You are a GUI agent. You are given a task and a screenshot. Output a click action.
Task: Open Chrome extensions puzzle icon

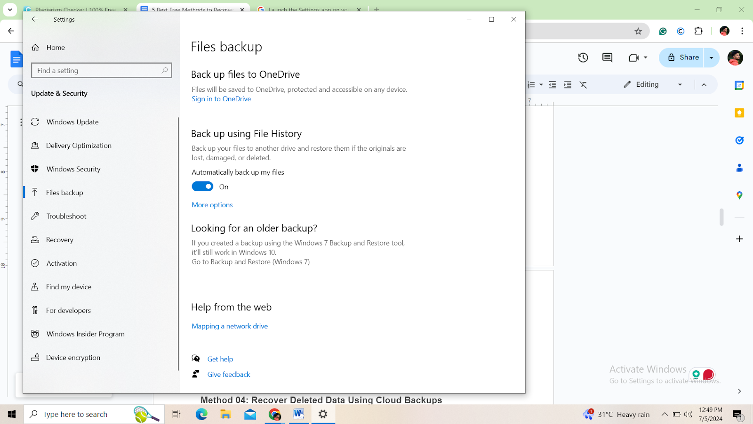[698, 31]
